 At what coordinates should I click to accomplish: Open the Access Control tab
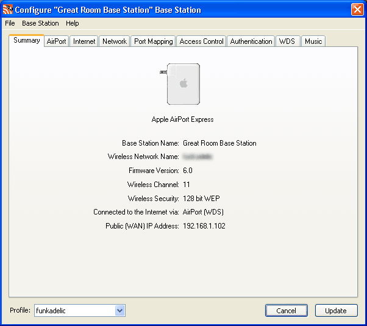201,41
